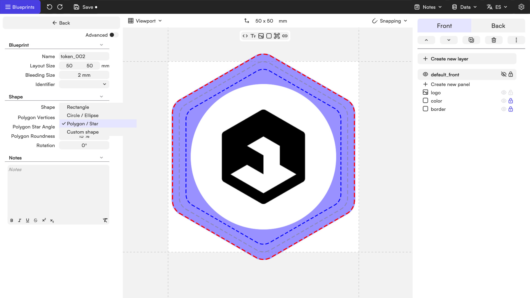Select Custom shape from the Shape menu
The image size is (530, 298).
pyautogui.click(x=83, y=132)
